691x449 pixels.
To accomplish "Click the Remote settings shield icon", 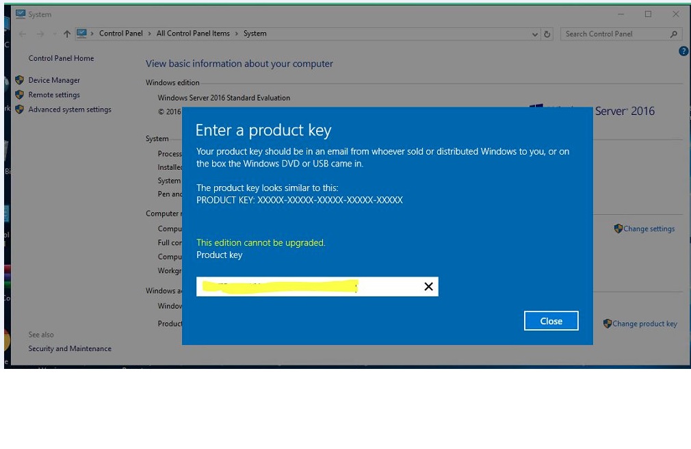I will tap(19, 94).
